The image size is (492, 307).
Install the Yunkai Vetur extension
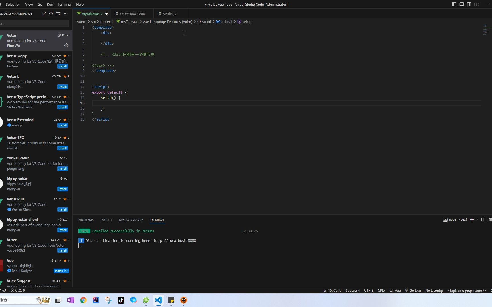(x=63, y=169)
